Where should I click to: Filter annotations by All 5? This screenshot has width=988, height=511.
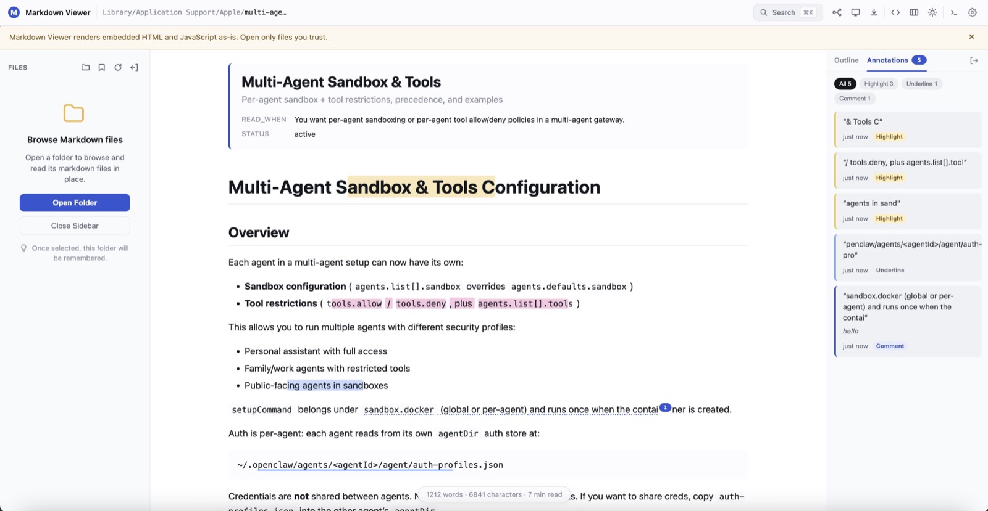click(845, 84)
